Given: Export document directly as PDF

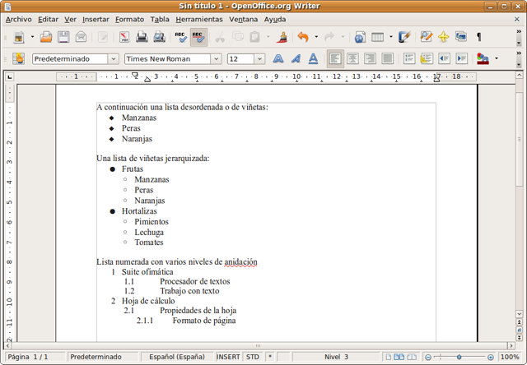Looking at the screenshot, I should pos(124,37).
